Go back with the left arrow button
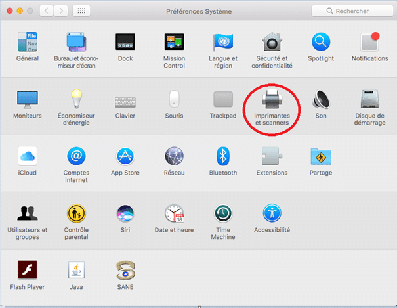This screenshot has width=397, height=308. click(x=47, y=11)
